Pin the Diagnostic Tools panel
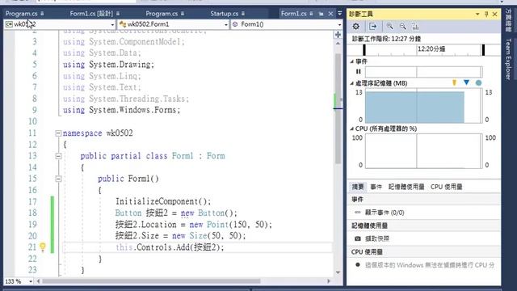 click(486, 14)
